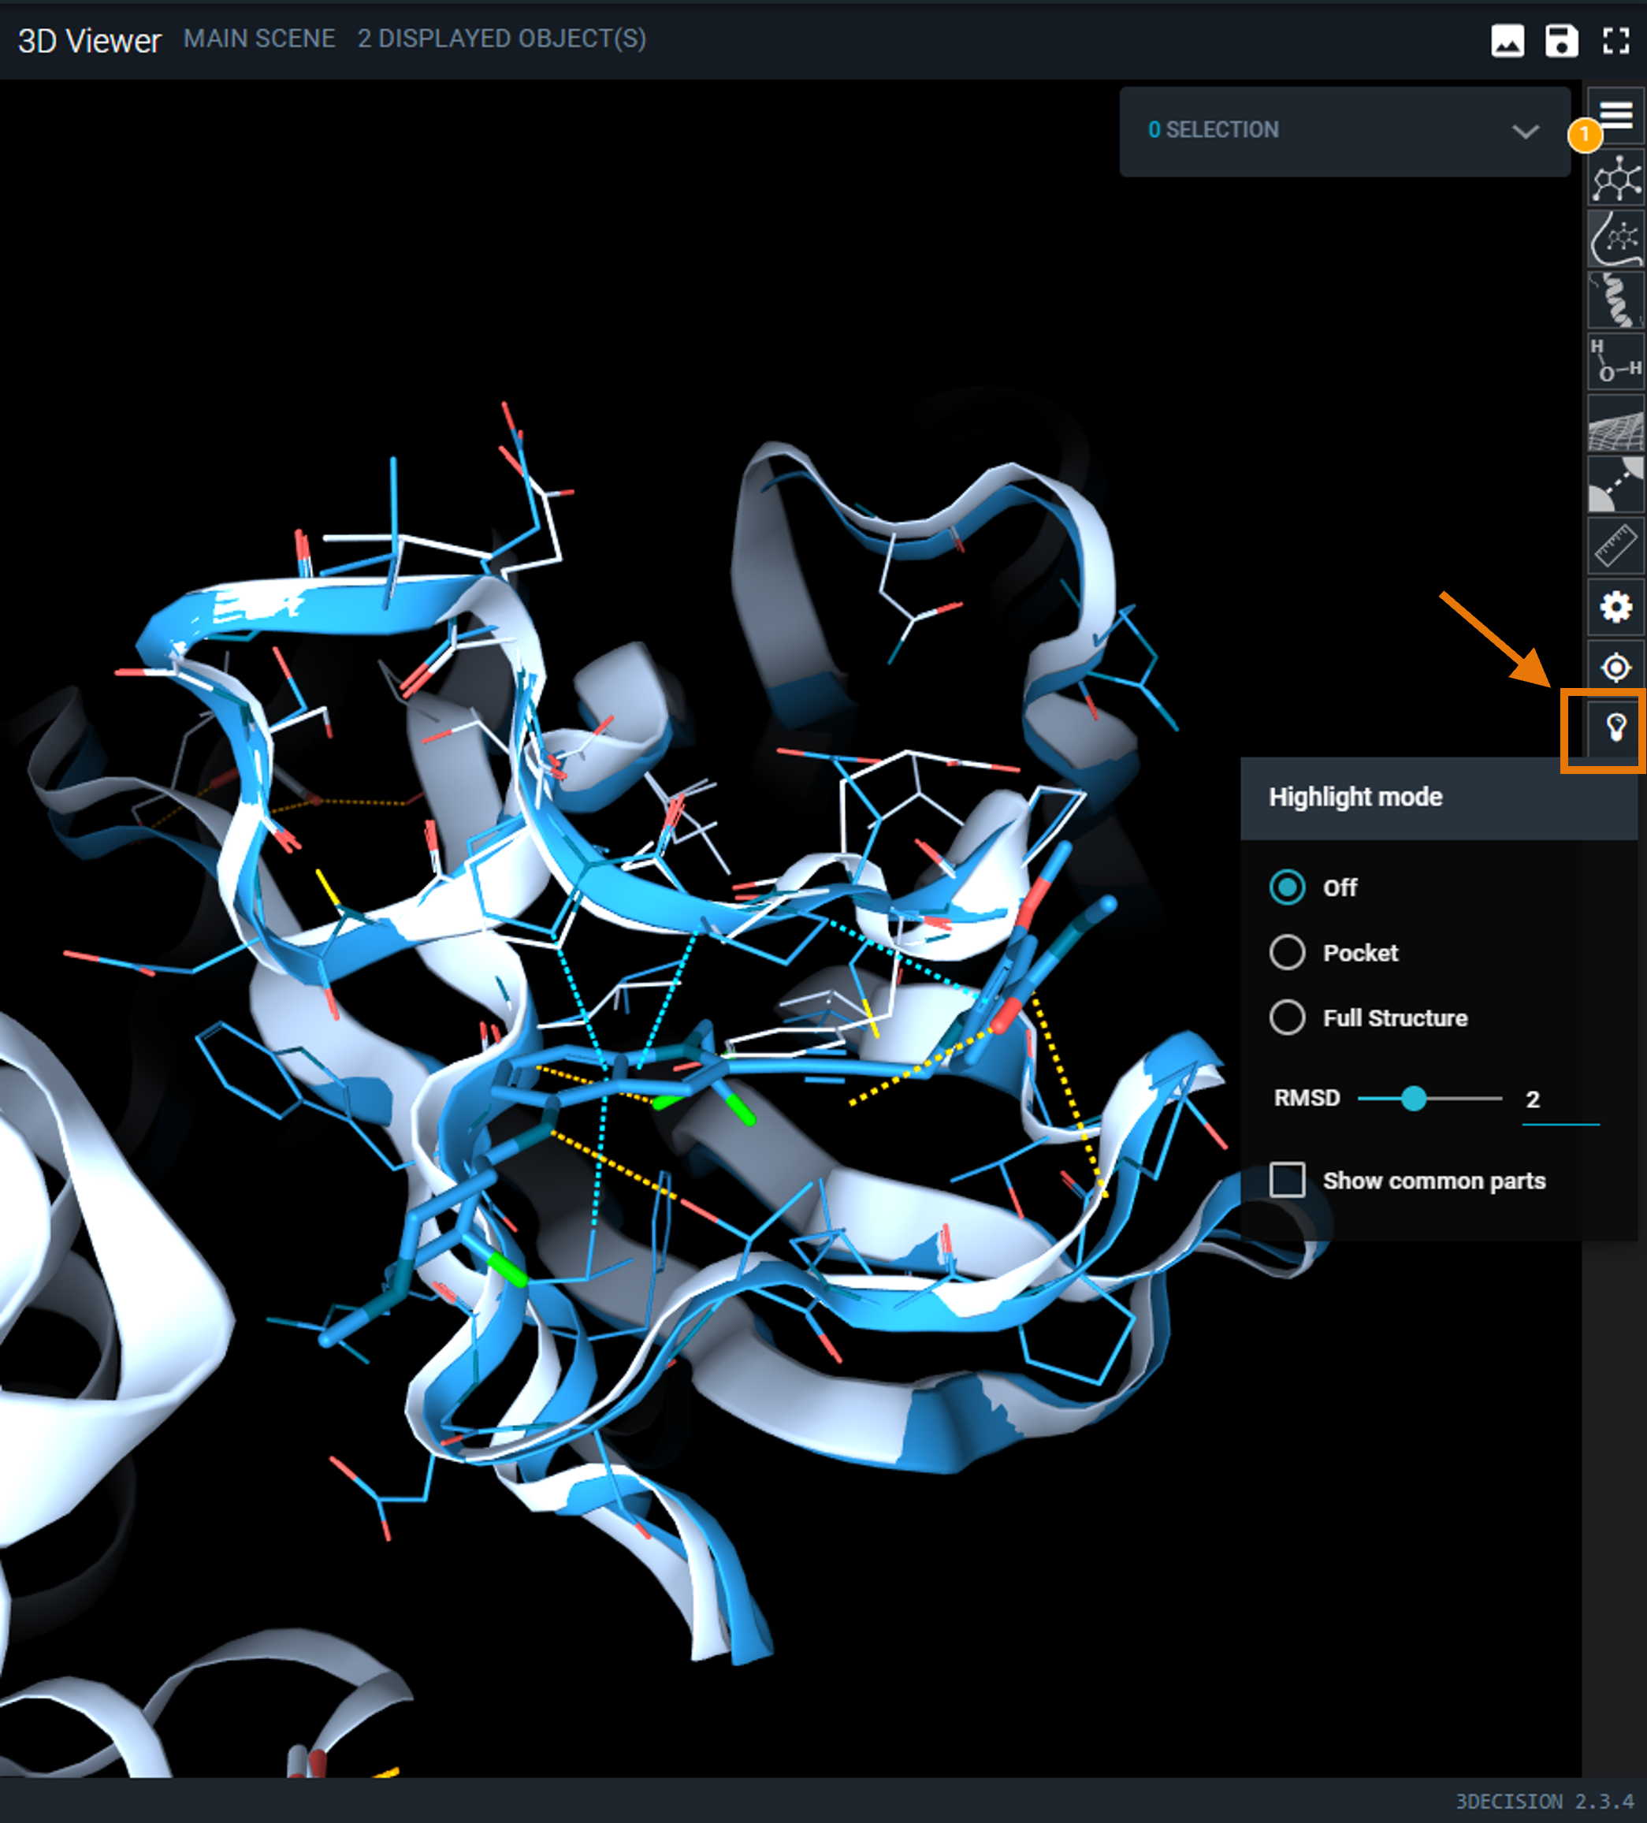Screen dimensions: 1647x1823
Task: Click the protein helix ribbon icon
Action: 1616,301
